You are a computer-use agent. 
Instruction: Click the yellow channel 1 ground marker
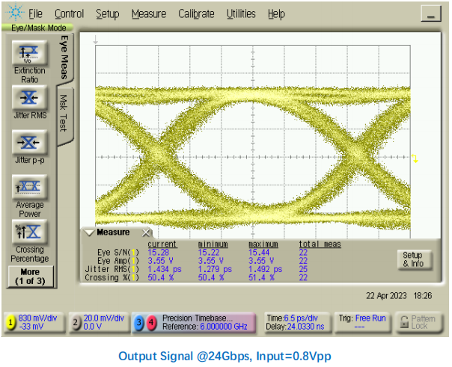tap(415, 158)
